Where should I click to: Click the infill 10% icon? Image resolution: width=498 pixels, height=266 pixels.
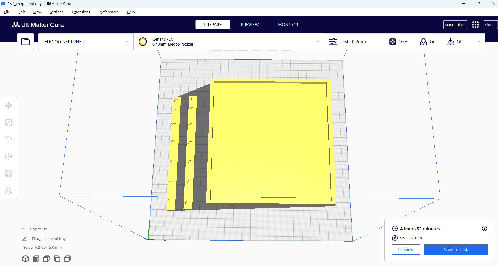393,42
